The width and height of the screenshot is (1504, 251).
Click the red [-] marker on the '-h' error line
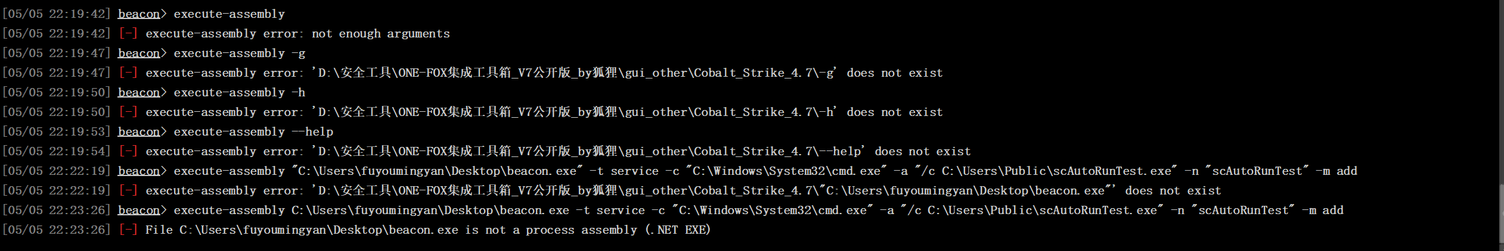[x=128, y=112]
